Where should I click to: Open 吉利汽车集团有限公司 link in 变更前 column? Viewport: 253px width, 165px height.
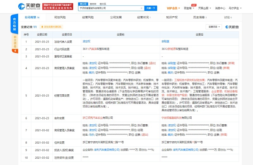pyautogui.click(x=107, y=150)
